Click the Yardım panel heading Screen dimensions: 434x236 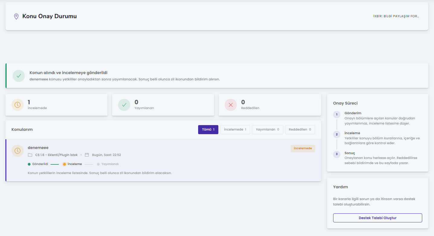(x=340, y=187)
